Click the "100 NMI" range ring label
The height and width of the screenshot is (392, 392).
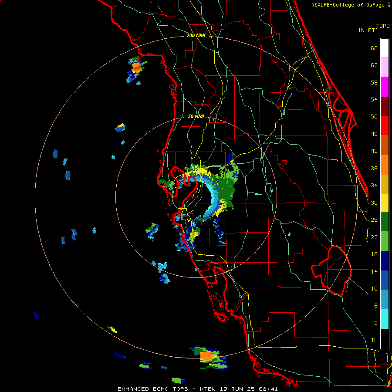pyautogui.click(x=196, y=35)
